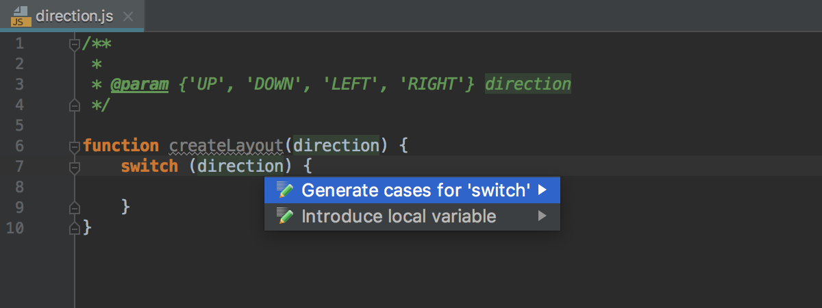Image resolution: width=822 pixels, height=308 pixels.
Task: Click the highlighted direction in the JSDoc line
Action: 528,84
